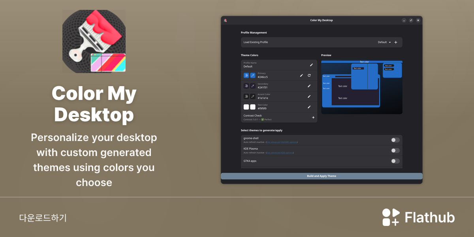Click the 다운로드하기 download text
Image resolution: width=474 pixels, height=237 pixels.
[43, 218]
